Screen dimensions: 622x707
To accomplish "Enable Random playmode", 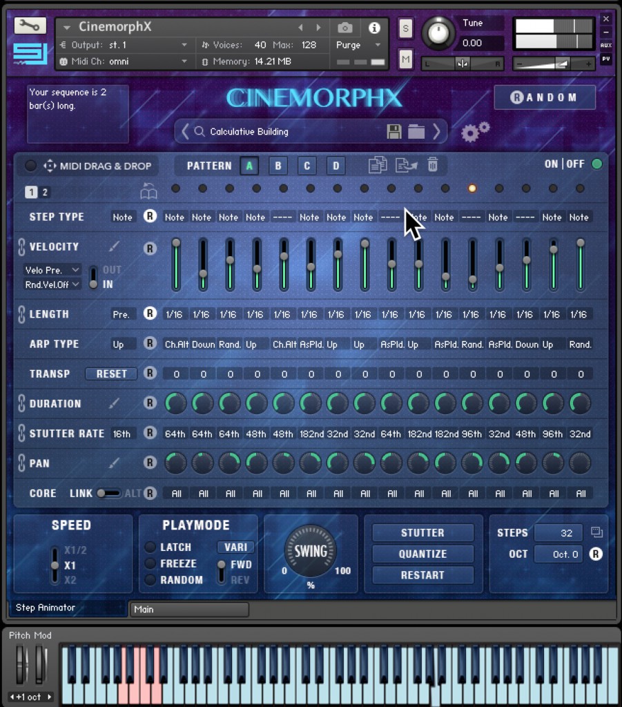I will [150, 579].
